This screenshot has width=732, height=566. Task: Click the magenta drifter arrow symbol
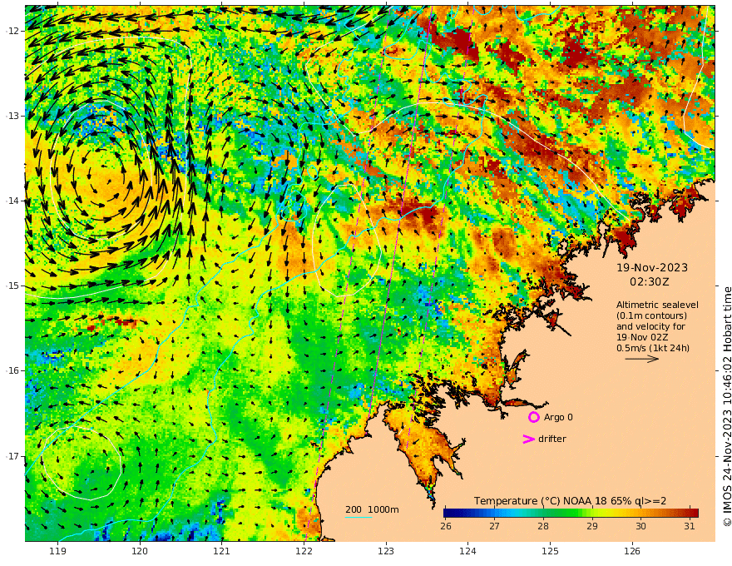point(528,439)
